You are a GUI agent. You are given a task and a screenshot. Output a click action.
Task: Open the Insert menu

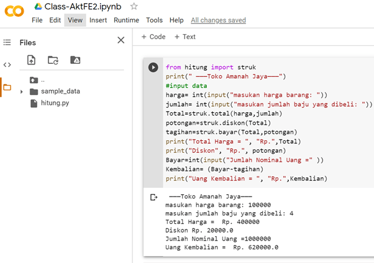[98, 20]
